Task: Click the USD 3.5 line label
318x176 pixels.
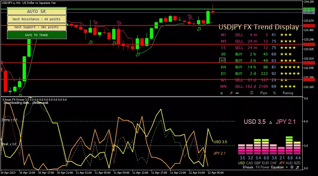Action: (220, 142)
